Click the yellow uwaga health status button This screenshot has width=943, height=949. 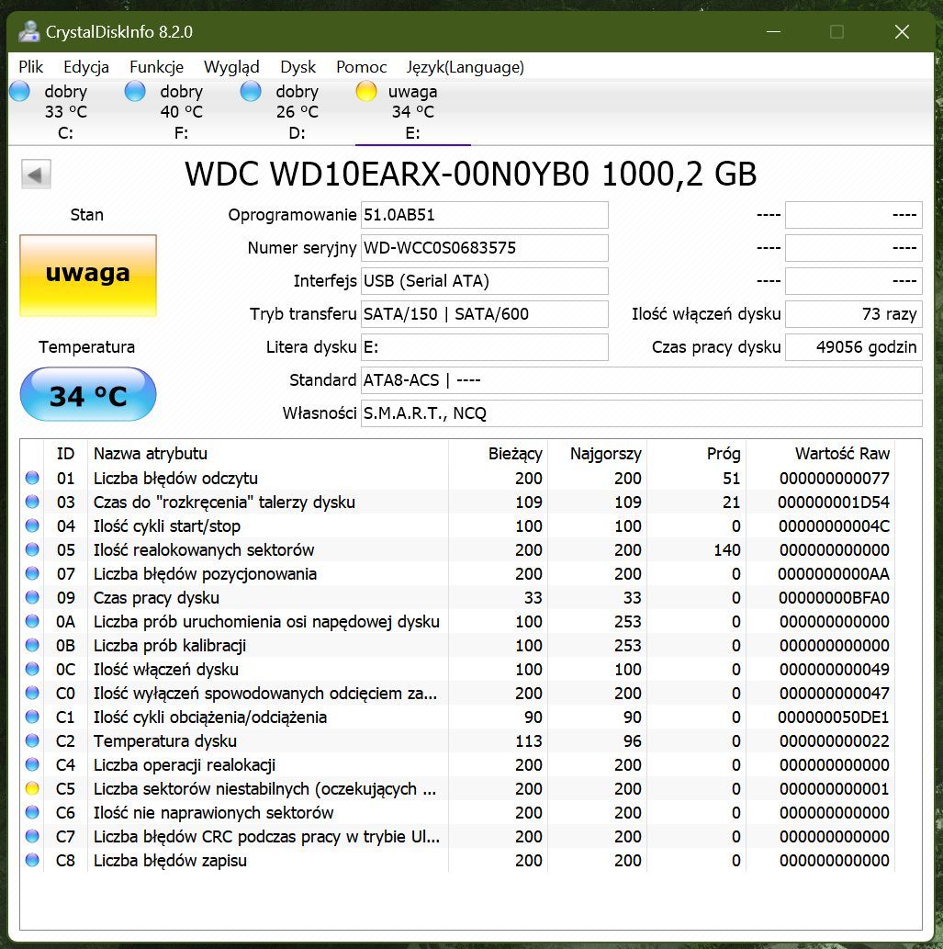(x=88, y=276)
